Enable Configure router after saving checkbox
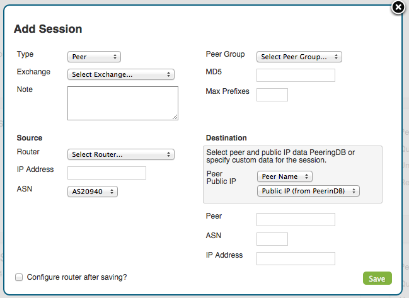This screenshot has height=298, width=409. coord(19,277)
